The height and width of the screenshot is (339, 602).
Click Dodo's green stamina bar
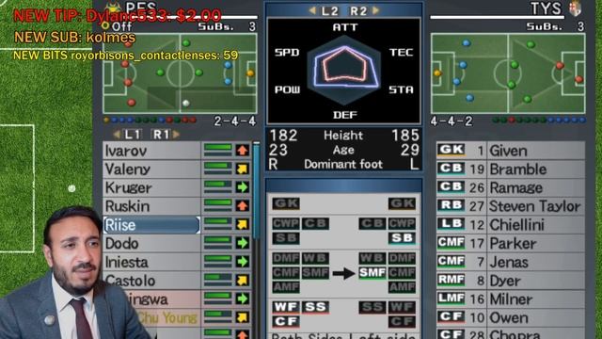pos(217,240)
